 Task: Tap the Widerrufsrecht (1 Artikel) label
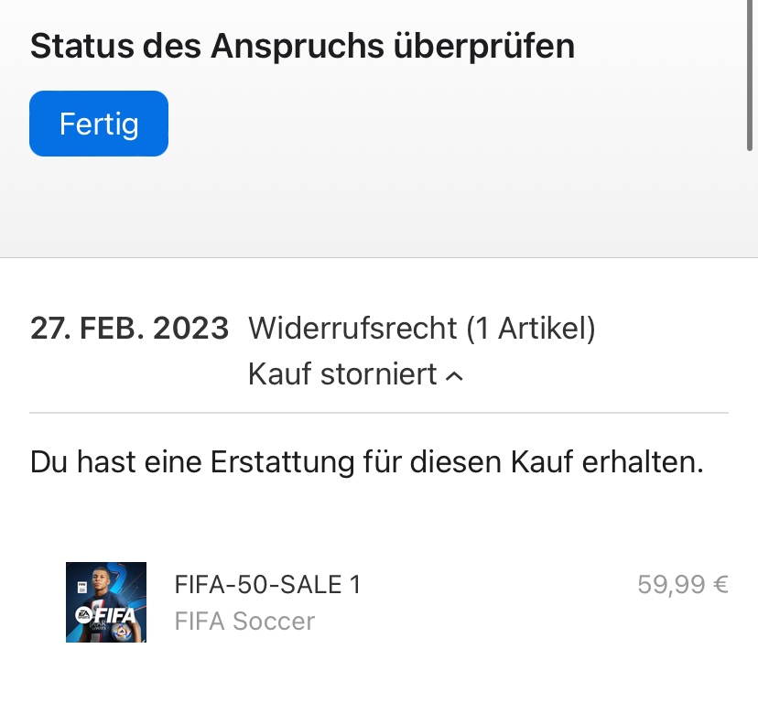point(422,329)
